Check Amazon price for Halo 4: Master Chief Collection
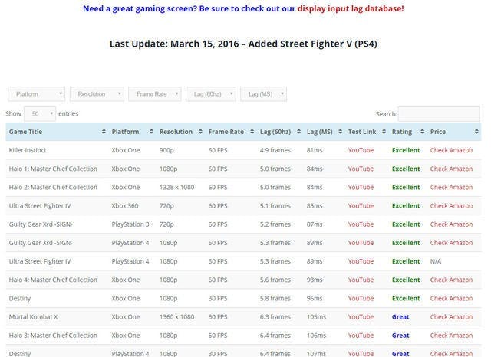Image resolution: width=491 pixels, height=357 pixels. (451, 280)
